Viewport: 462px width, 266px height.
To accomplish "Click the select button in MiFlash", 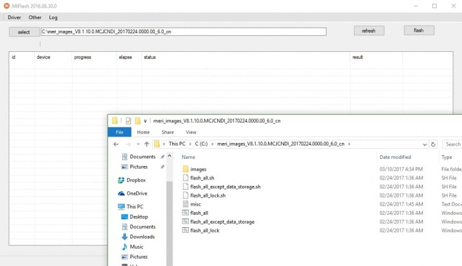I will click(x=24, y=32).
